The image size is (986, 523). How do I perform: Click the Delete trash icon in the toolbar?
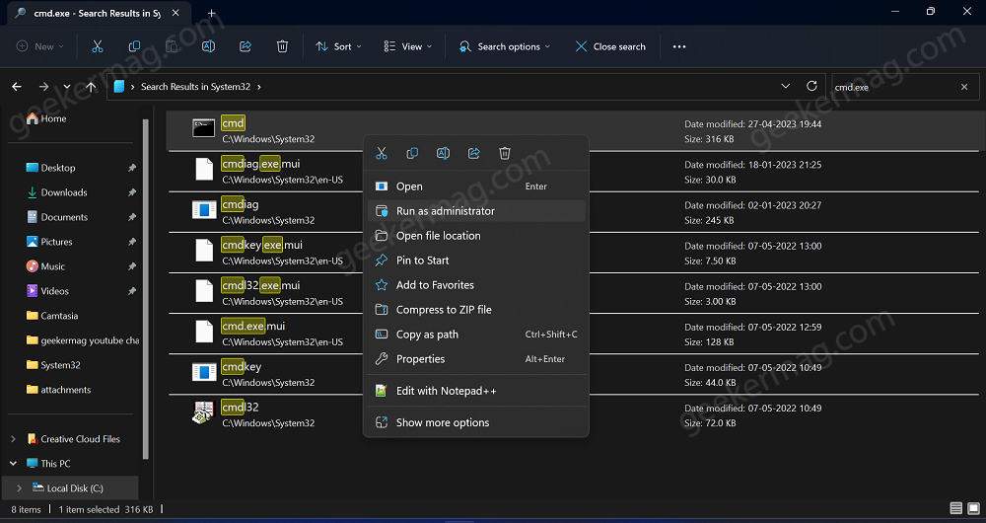[282, 46]
